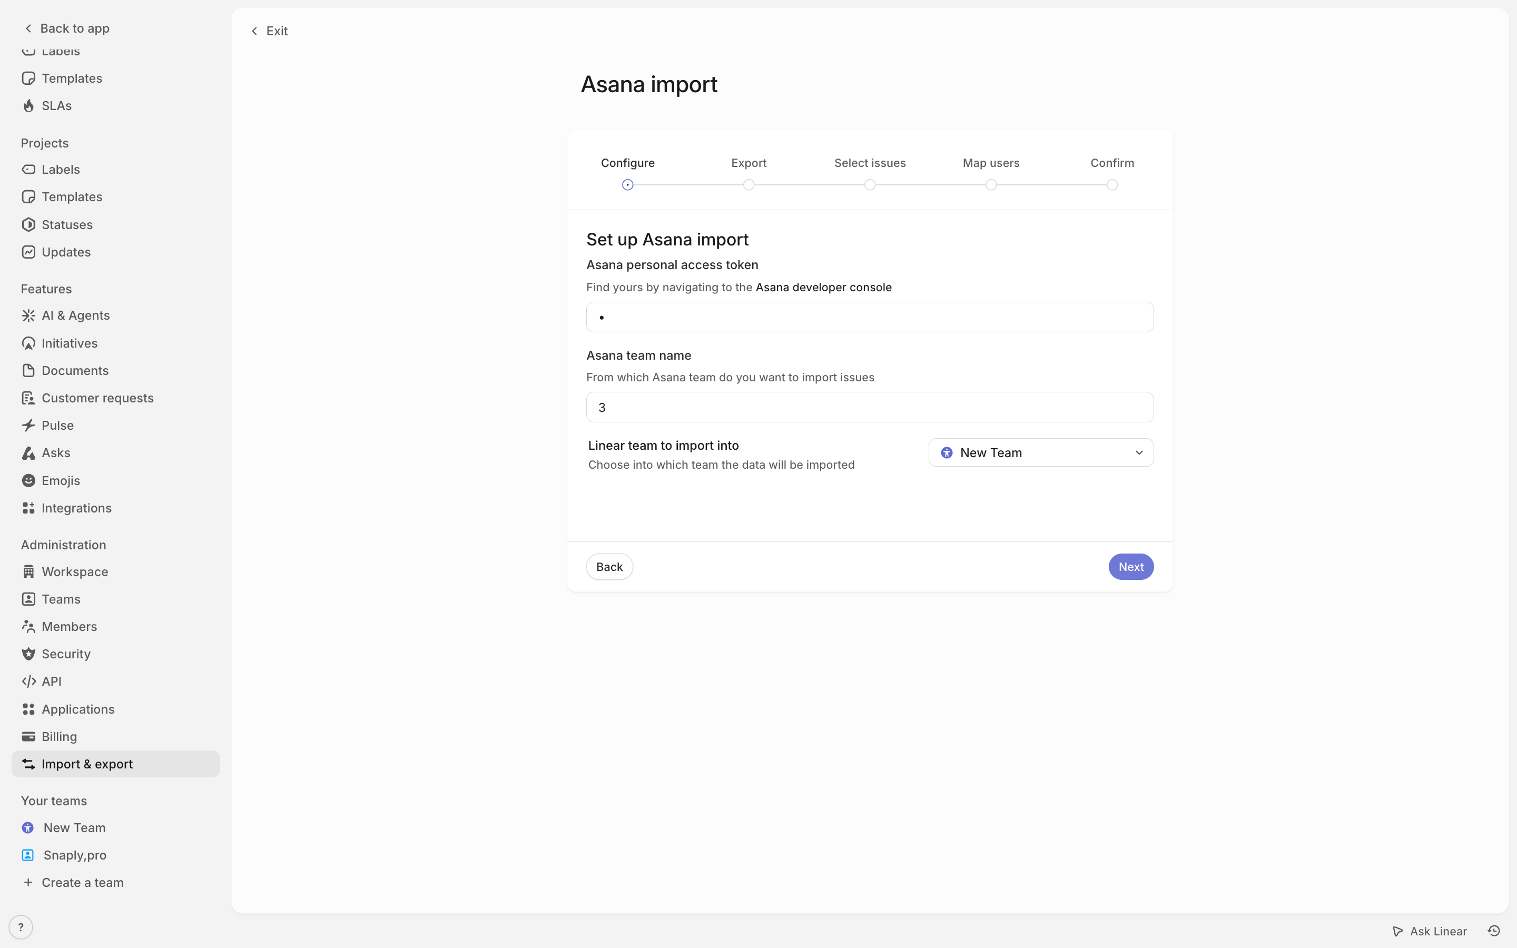The width and height of the screenshot is (1517, 948).
Task: Click the Back button in import wizard
Action: (609, 567)
